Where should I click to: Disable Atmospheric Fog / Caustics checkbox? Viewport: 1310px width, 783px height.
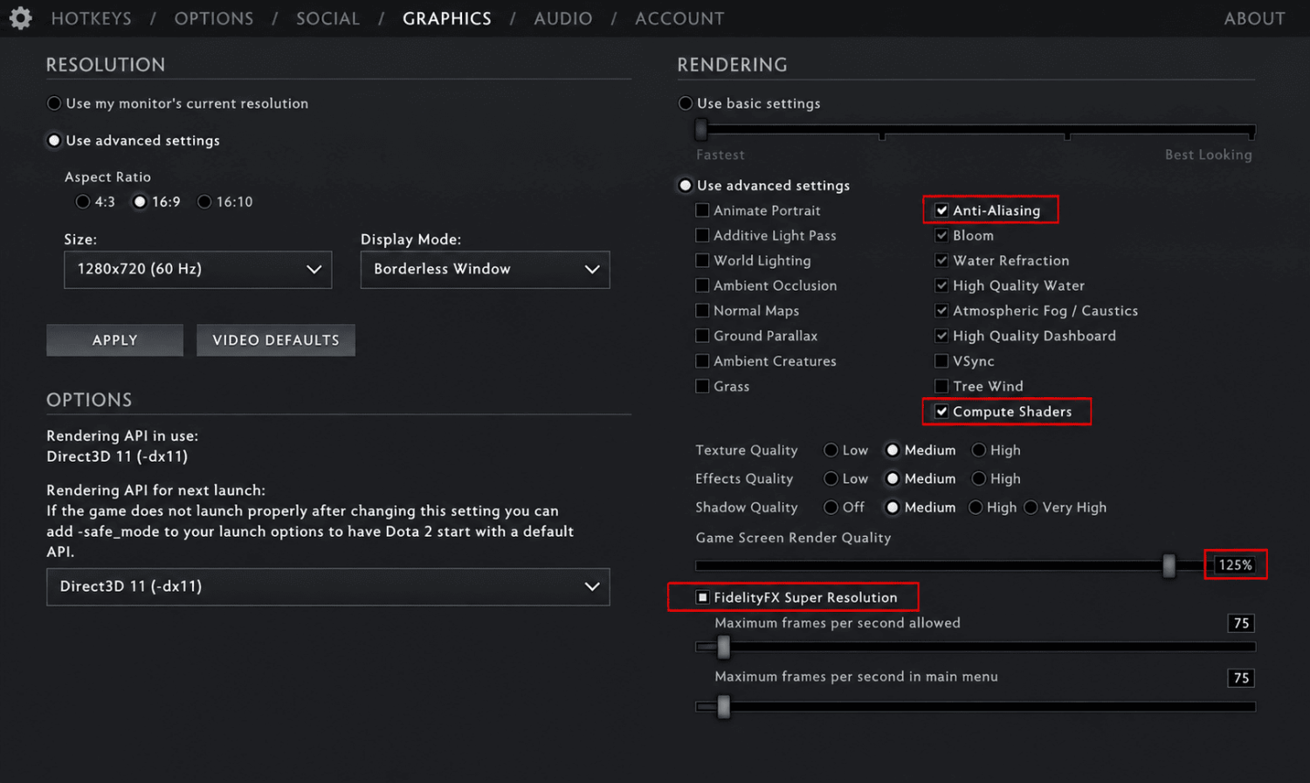(941, 311)
